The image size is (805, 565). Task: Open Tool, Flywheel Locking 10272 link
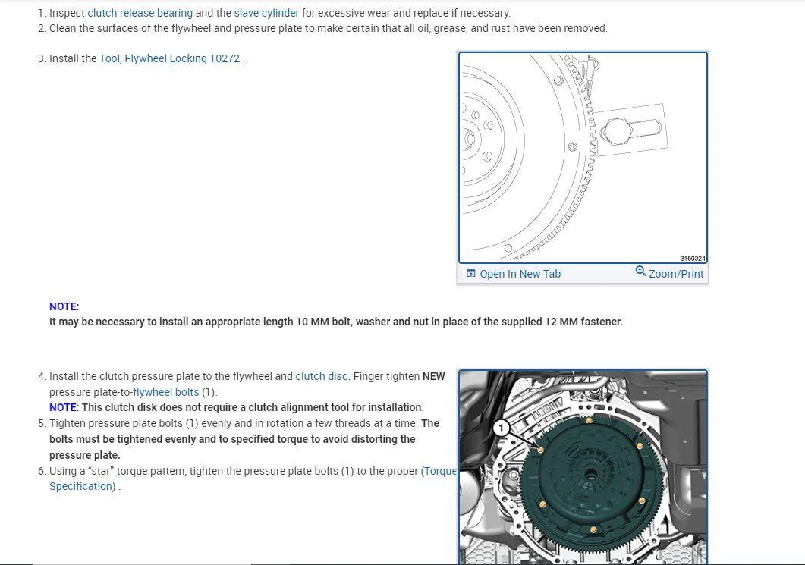(169, 58)
